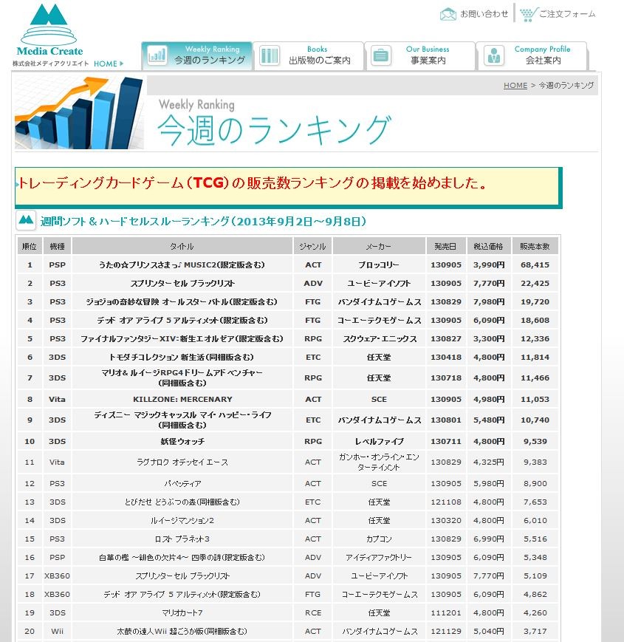Click the 税込価格 column header
This screenshot has height=642, width=624.
coord(489,246)
